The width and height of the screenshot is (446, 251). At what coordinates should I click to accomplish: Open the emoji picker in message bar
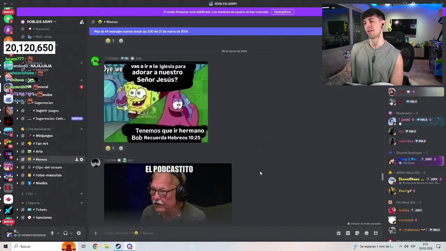367,233
